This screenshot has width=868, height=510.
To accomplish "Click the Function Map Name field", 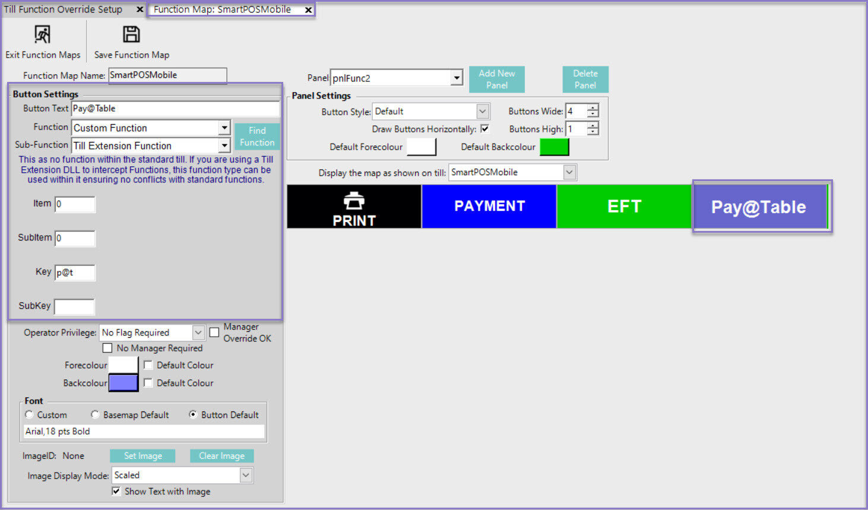I will pos(167,75).
